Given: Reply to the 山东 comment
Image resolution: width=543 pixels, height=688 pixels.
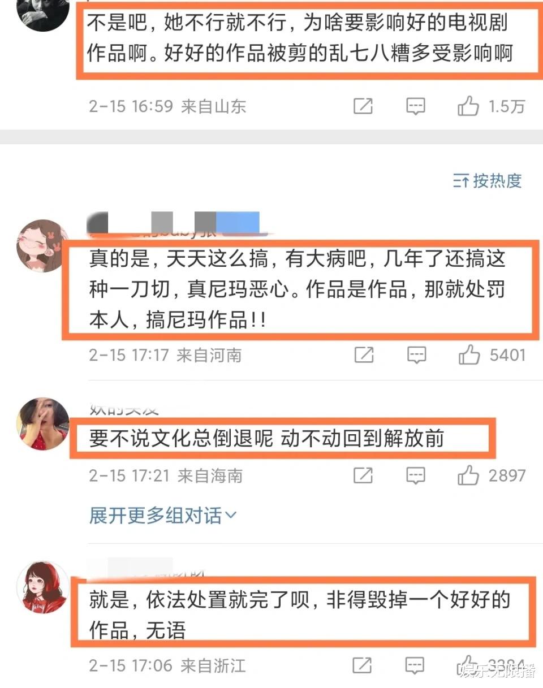Looking at the screenshot, I should tap(416, 106).
